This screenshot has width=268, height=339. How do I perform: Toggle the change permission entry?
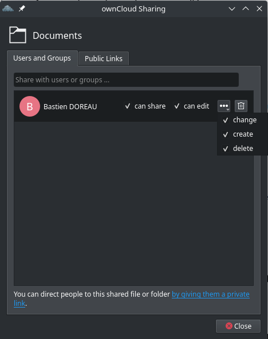242,120
